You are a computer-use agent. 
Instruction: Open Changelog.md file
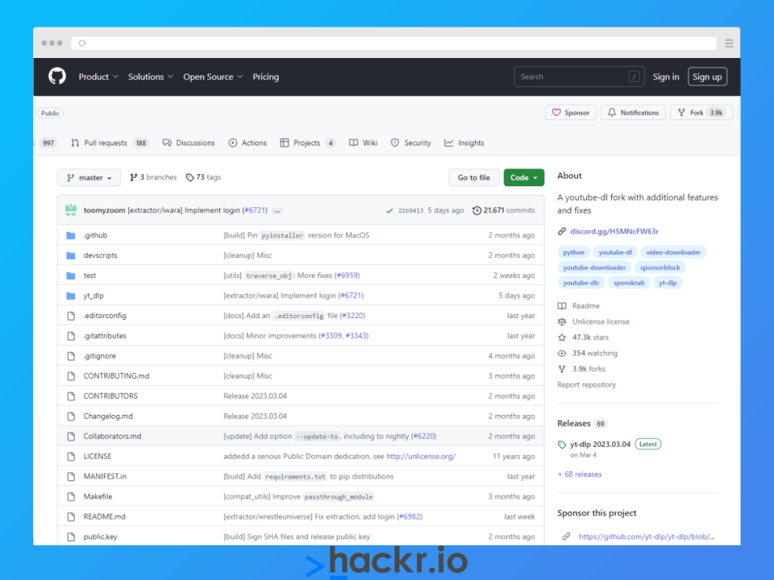(108, 416)
